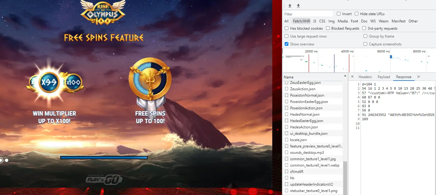Tick the icon box beside common_texture1_level1.jpg
This screenshot has width=436, height=195.
point(287,159)
